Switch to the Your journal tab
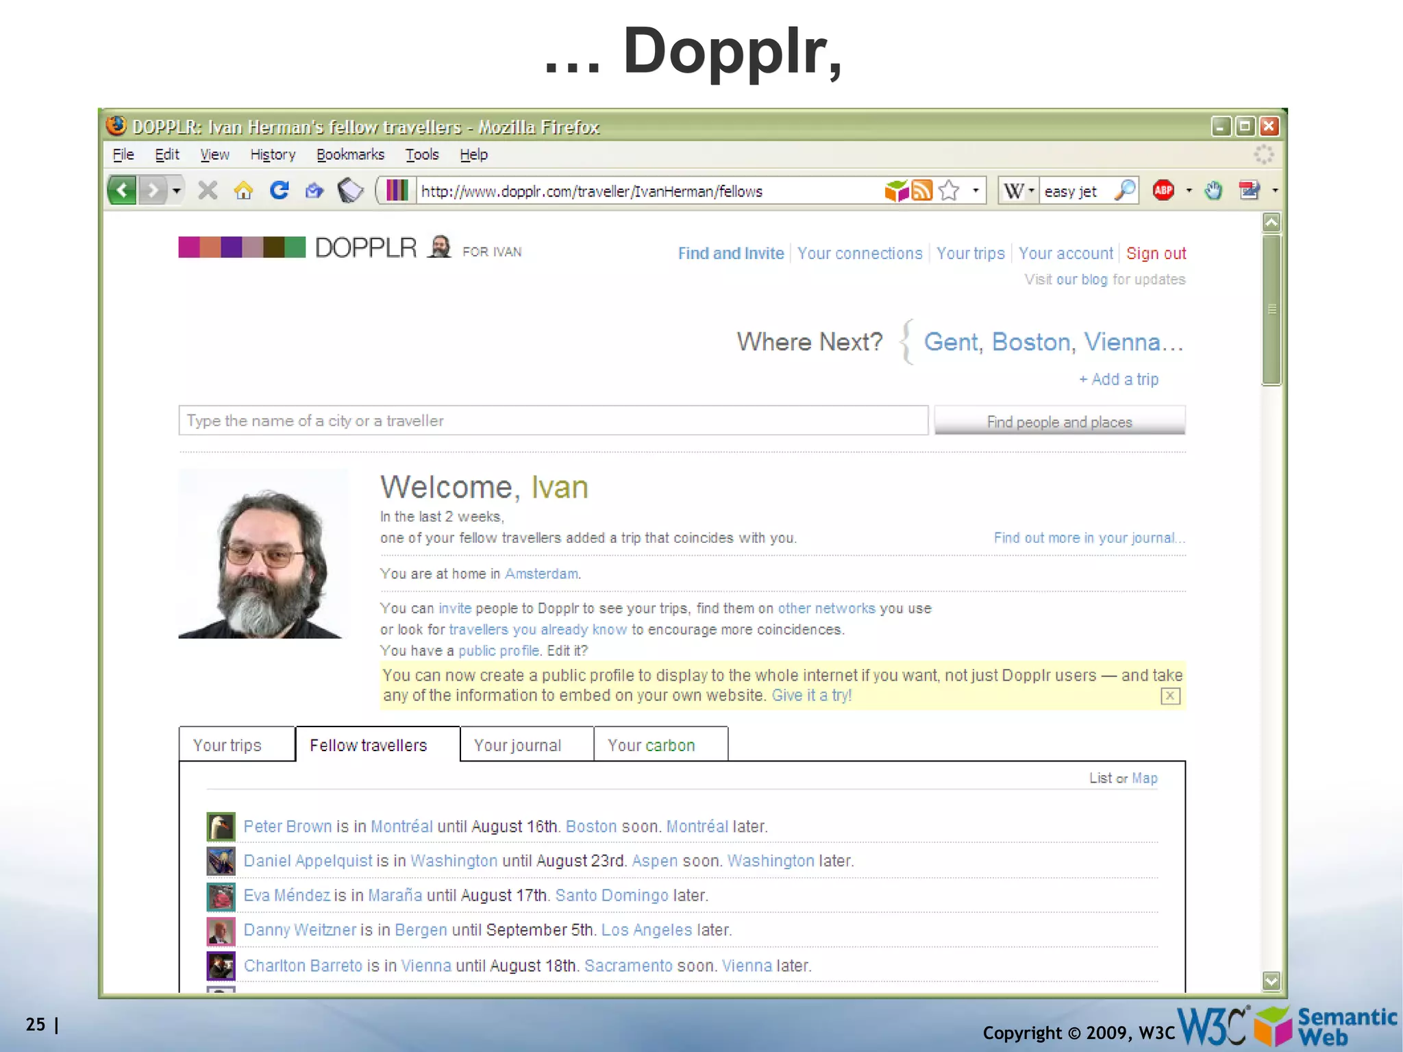Screen dimensions: 1403x1052 tap(527, 745)
